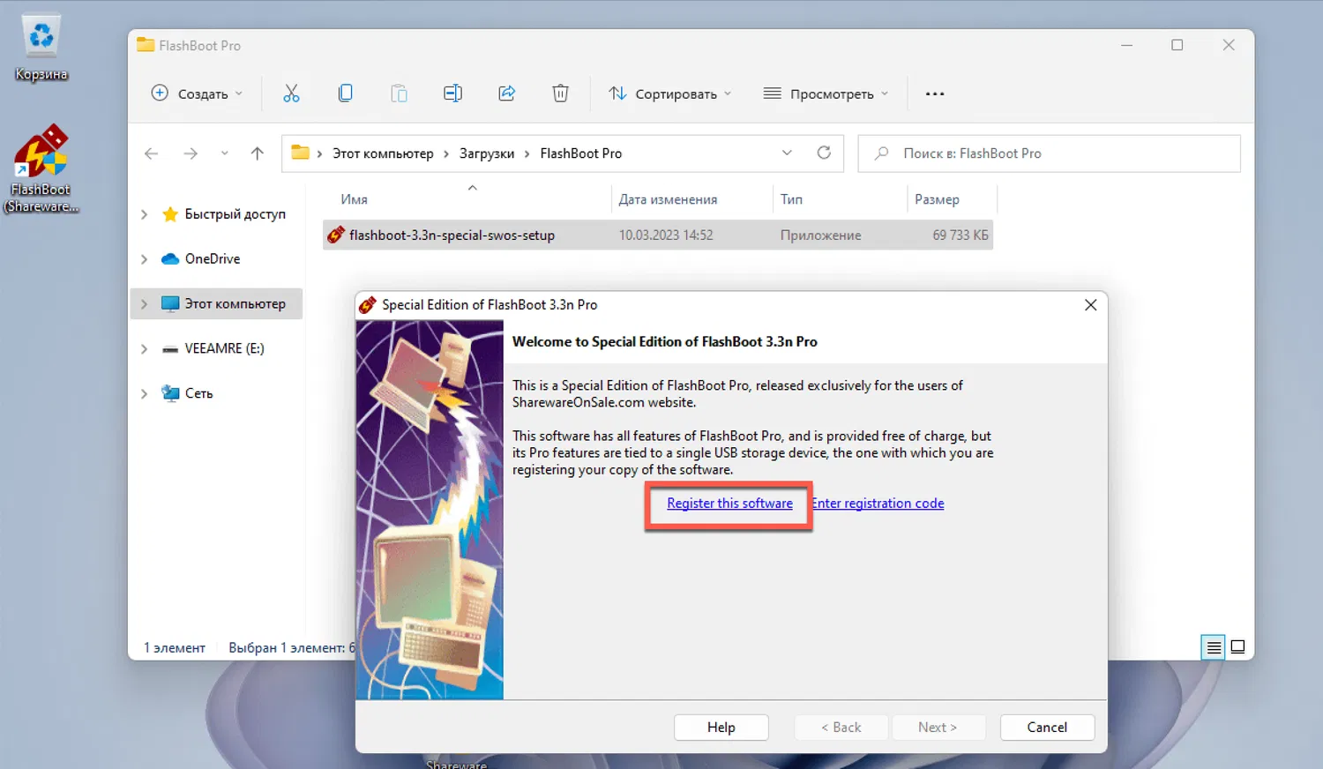The width and height of the screenshot is (1323, 769).
Task: Open the FlashBoot shortcut on the desktop
Action: tap(41, 152)
